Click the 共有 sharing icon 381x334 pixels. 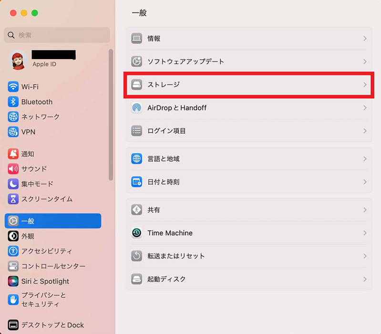tap(136, 210)
